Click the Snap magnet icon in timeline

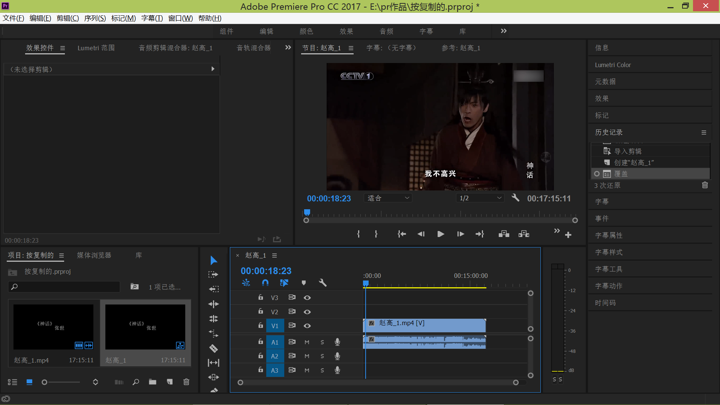tap(265, 283)
